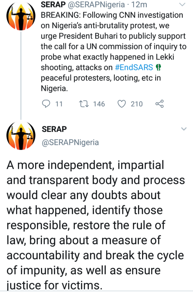Open SERAP avatar on the second tweet
The width and height of the screenshot is (193, 292).
[21, 135]
